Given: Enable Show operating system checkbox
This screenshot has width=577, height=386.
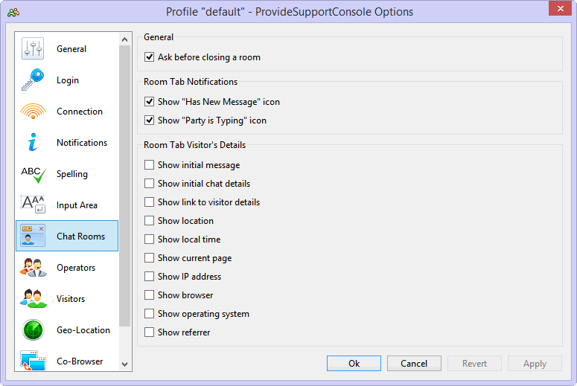Looking at the screenshot, I should 149,313.
